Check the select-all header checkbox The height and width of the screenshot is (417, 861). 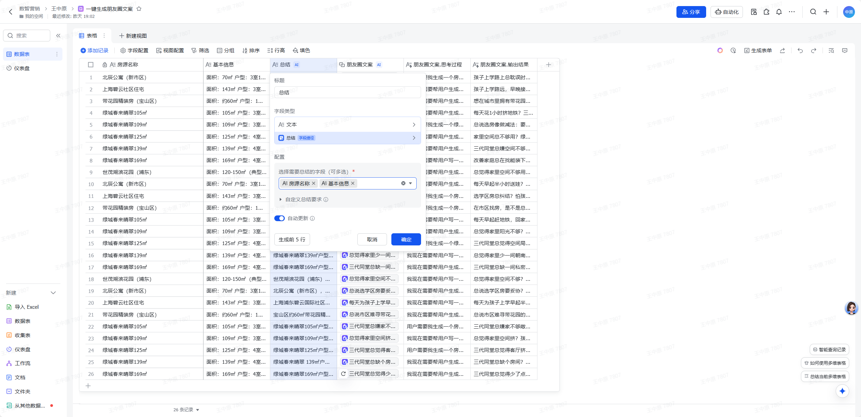coord(91,65)
